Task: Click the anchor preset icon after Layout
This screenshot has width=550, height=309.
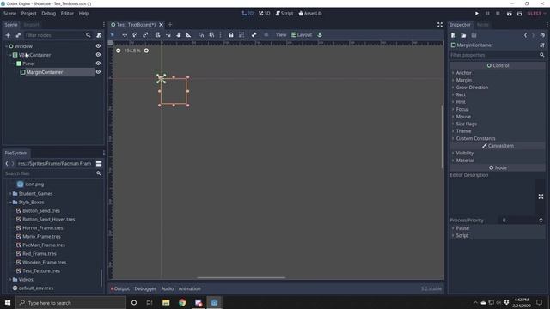Action: coord(320,34)
